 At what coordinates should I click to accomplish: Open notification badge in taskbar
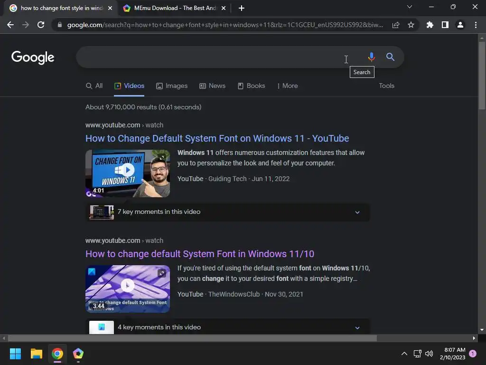tap(473, 354)
